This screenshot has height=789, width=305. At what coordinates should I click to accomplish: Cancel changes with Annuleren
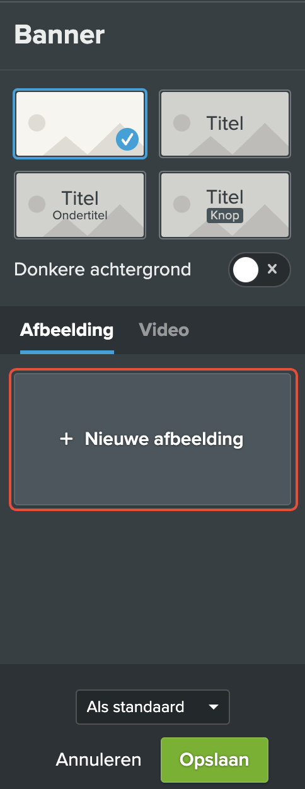click(98, 759)
